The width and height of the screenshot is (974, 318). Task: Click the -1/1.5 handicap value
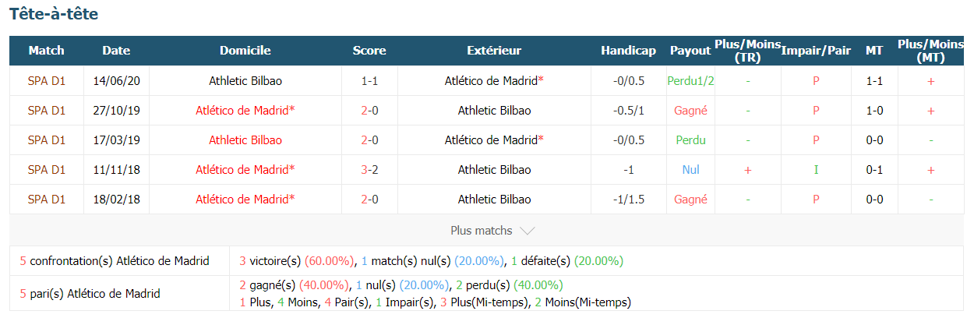point(628,199)
